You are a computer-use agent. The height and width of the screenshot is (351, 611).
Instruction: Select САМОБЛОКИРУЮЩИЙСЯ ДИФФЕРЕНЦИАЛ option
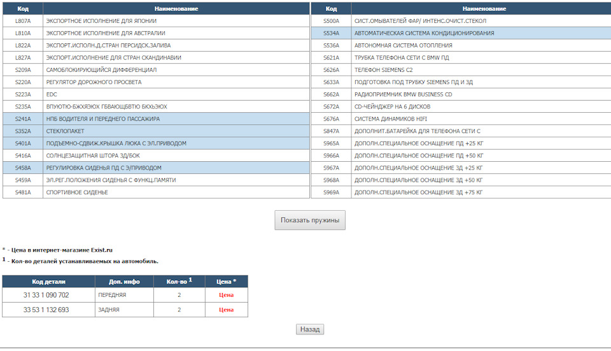(157, 70)
